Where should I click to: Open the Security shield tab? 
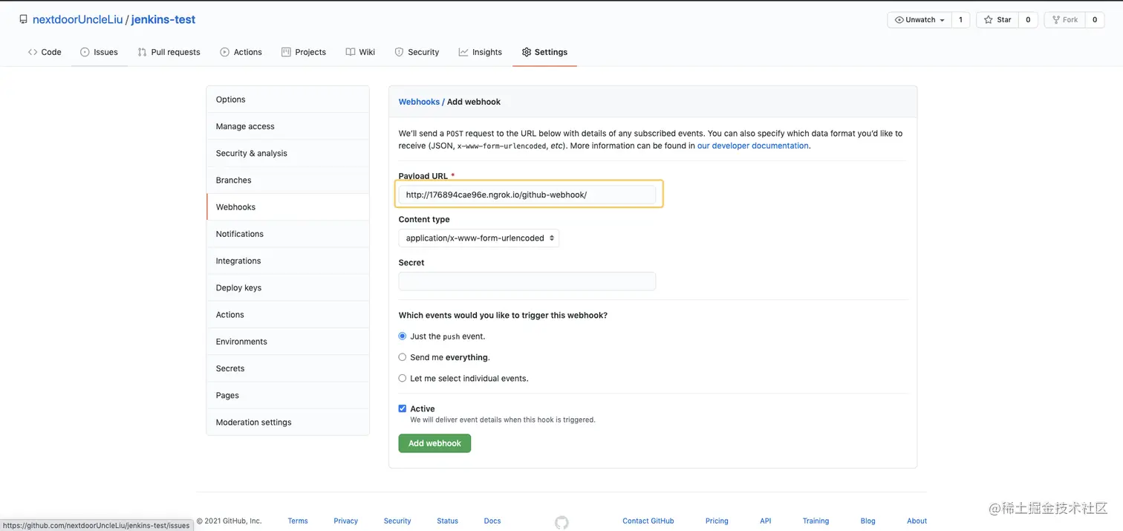(417, 52)
